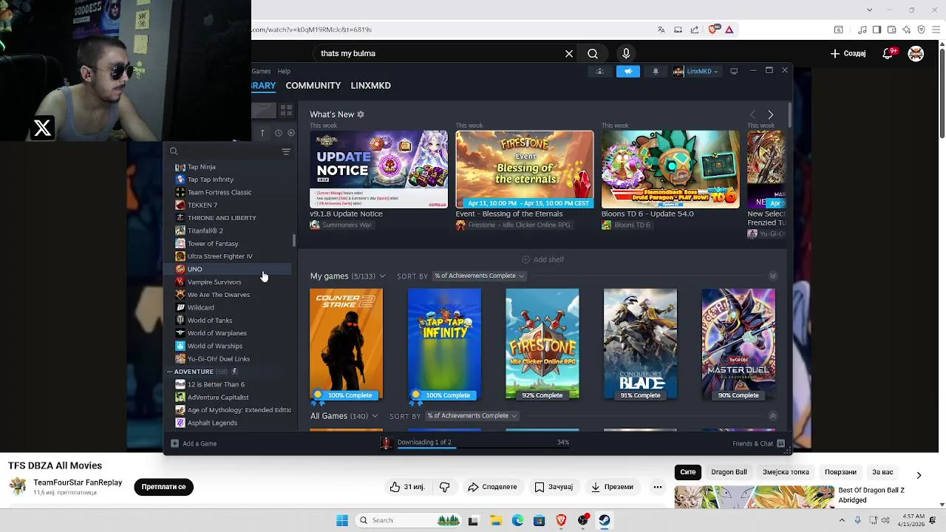Filter library by recent clock icon
Screen dimensions: 946x532
pos(279,133)
